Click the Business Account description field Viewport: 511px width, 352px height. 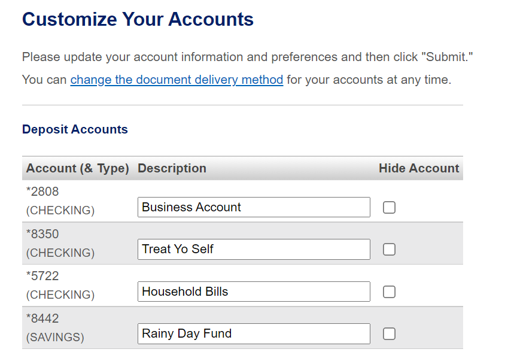(254, 207)
